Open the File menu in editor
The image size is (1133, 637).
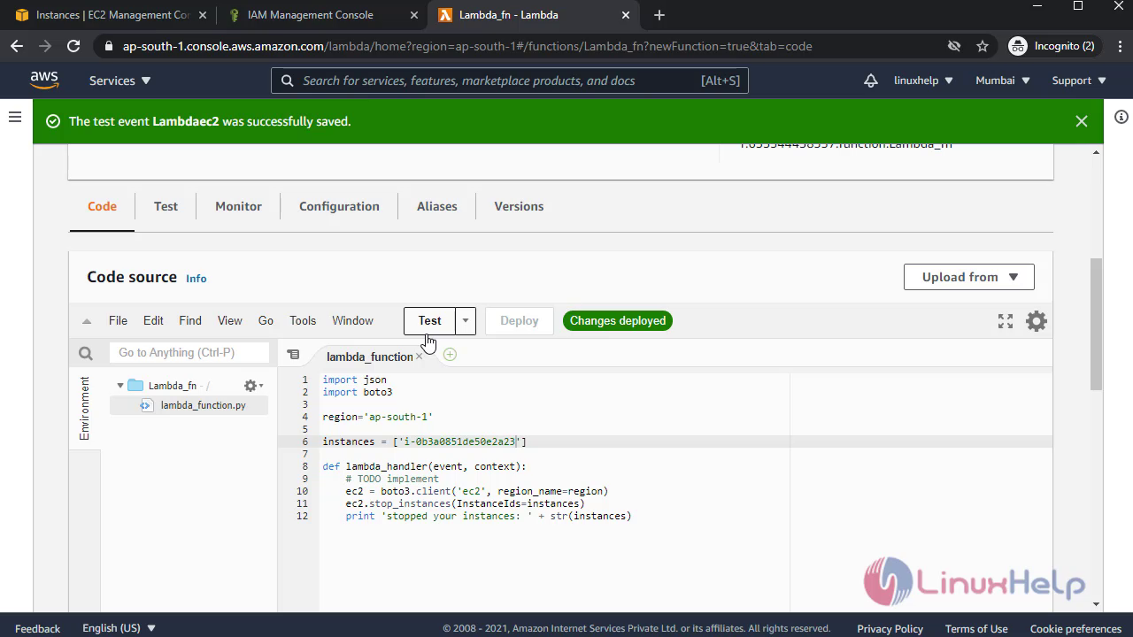tap(118, 321)
